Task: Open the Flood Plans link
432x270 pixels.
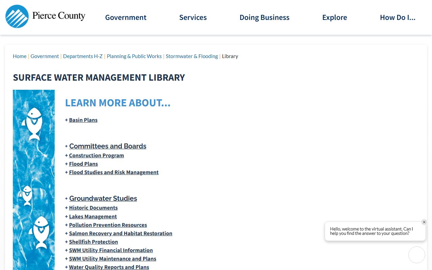Action: tap(83, 164)
